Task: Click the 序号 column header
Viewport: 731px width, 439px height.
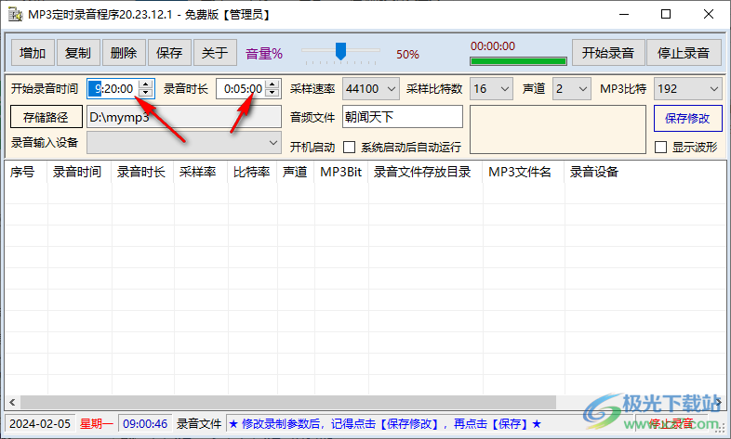Action: pyautogui.click(x=26, y=172)
